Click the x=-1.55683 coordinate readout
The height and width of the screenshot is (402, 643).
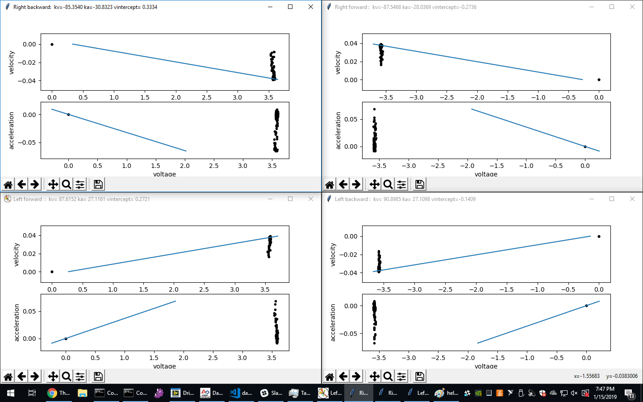tap(587, 376)
